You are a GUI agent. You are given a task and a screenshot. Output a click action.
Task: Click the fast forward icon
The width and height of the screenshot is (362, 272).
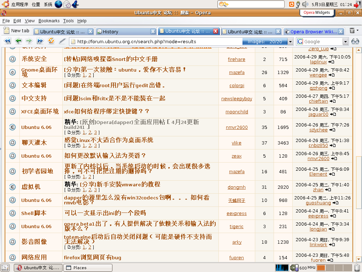40,41
